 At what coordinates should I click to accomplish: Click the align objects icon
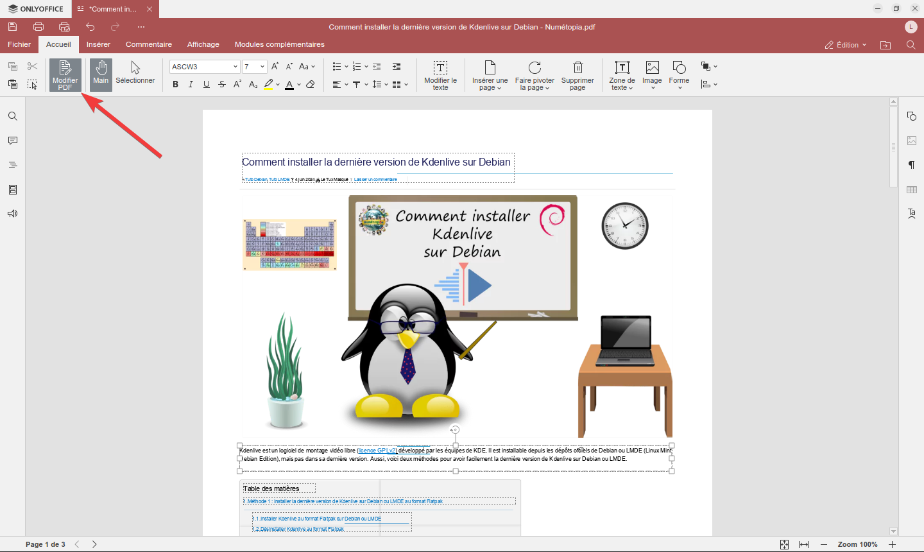click(706, 84)
